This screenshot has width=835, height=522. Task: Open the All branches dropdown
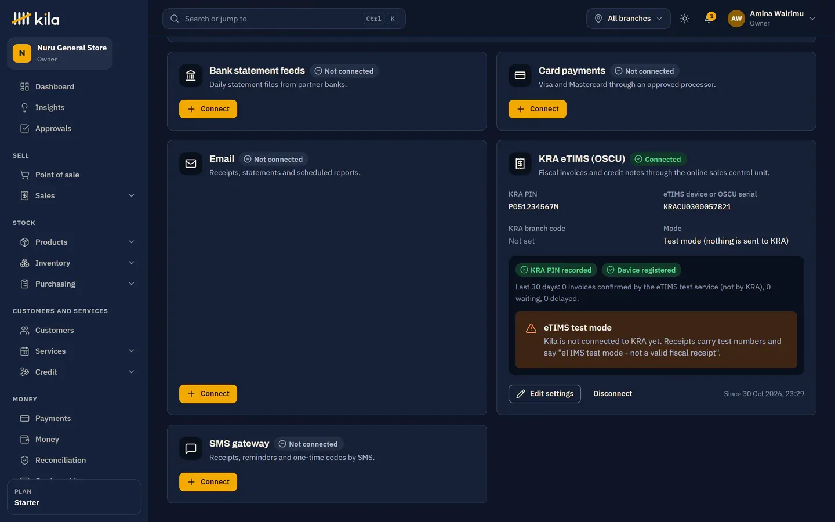629,19
